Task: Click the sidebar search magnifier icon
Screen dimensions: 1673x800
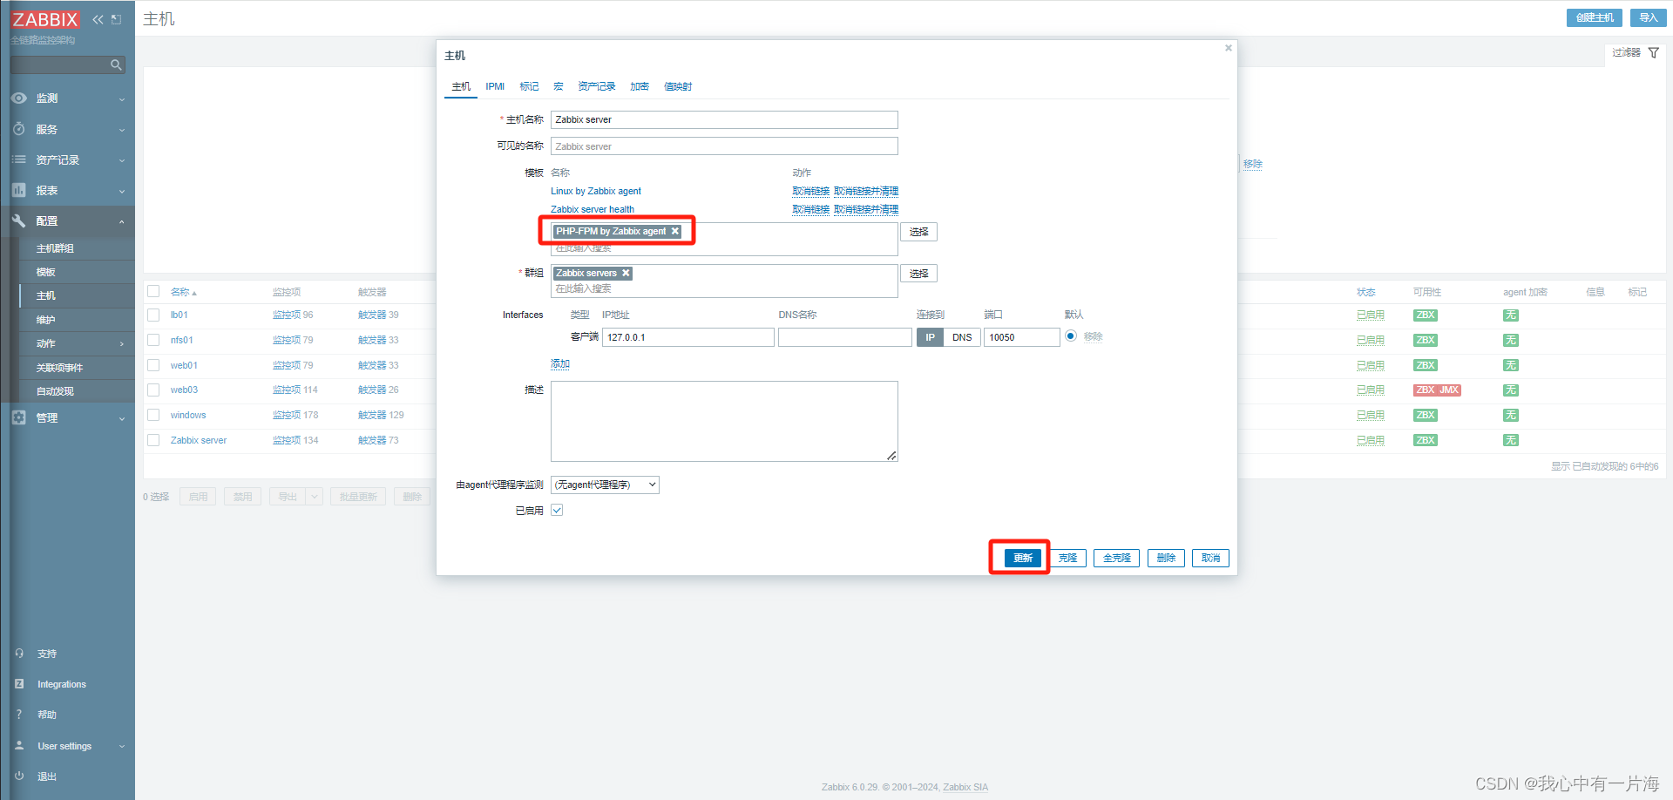Action: tap(115, 64)
